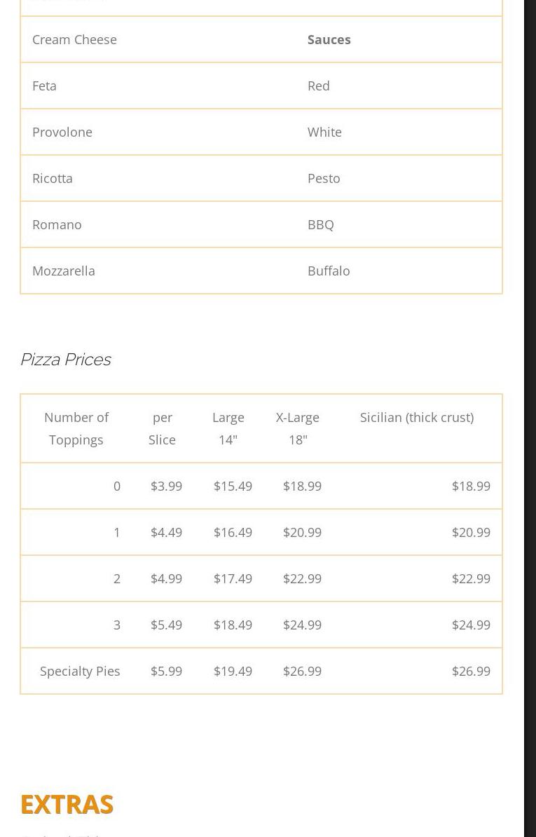Click the X-Large 18" column header

point(298,428)
